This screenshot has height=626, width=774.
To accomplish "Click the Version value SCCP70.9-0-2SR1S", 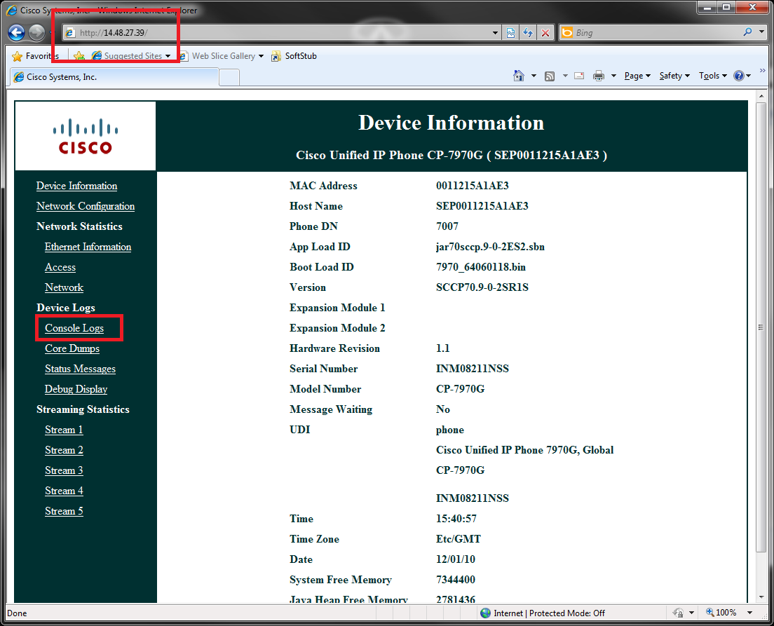I will [x=482, y=287].
